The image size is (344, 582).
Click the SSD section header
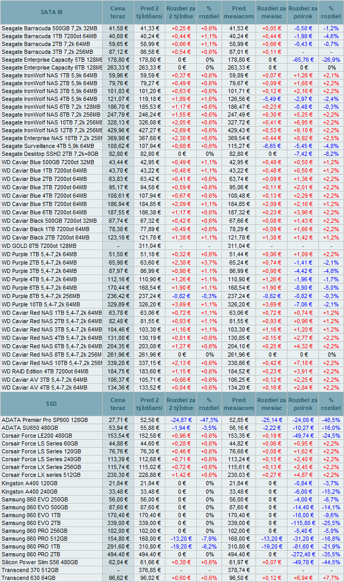click(x=51, y=404)
